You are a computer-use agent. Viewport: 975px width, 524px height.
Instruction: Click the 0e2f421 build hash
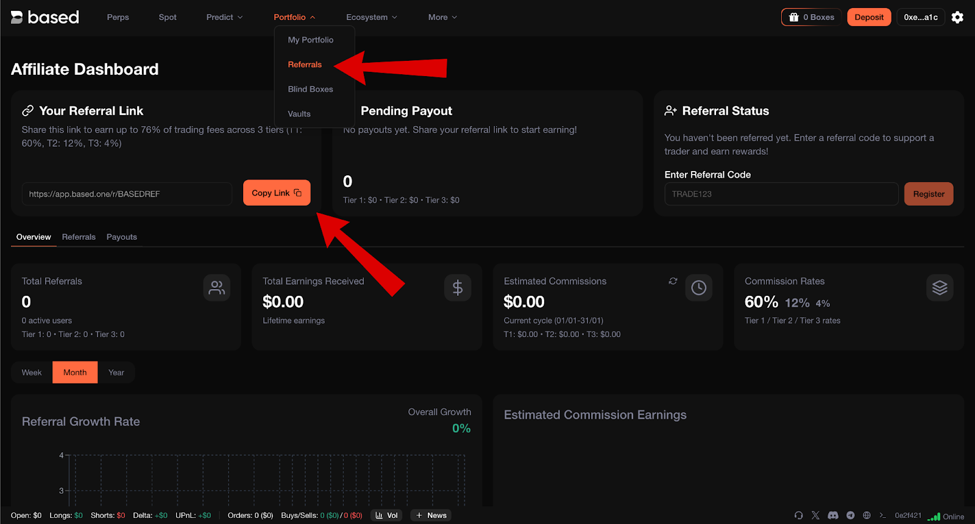pos(908,515)
